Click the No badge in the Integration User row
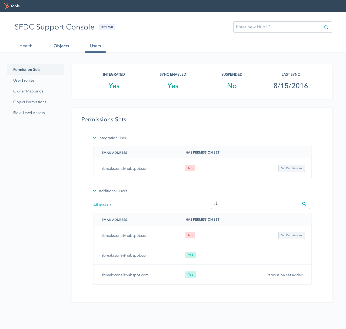Screen dimensions: 346x329 tap(190, 168)
